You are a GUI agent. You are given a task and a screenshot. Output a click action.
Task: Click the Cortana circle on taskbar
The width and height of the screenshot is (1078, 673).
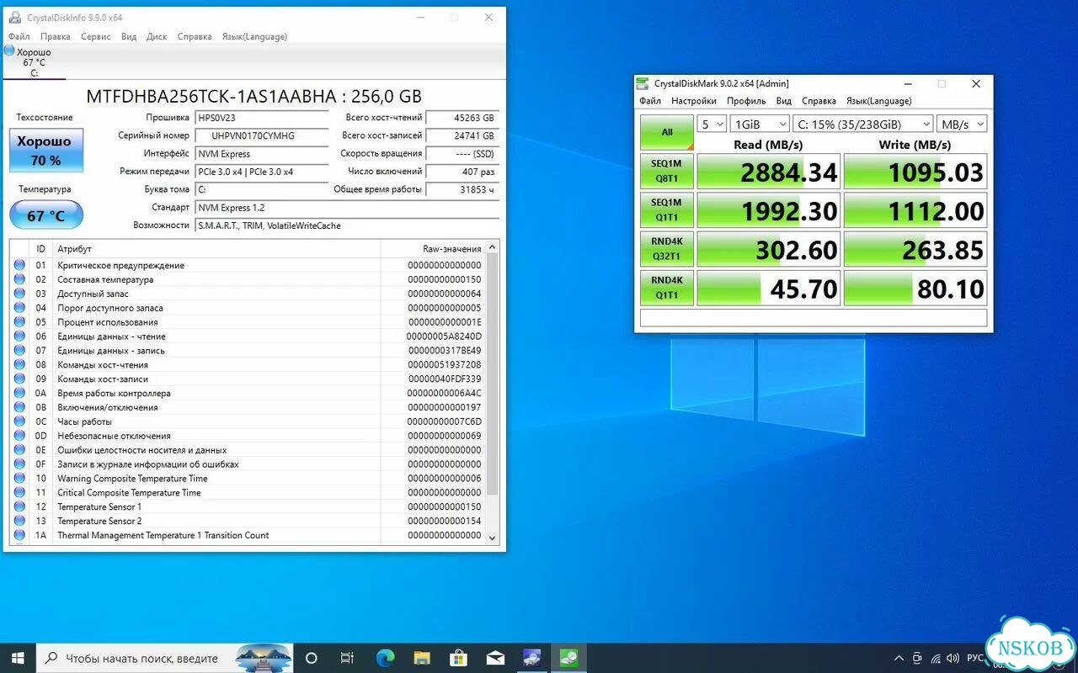[312, 658]
